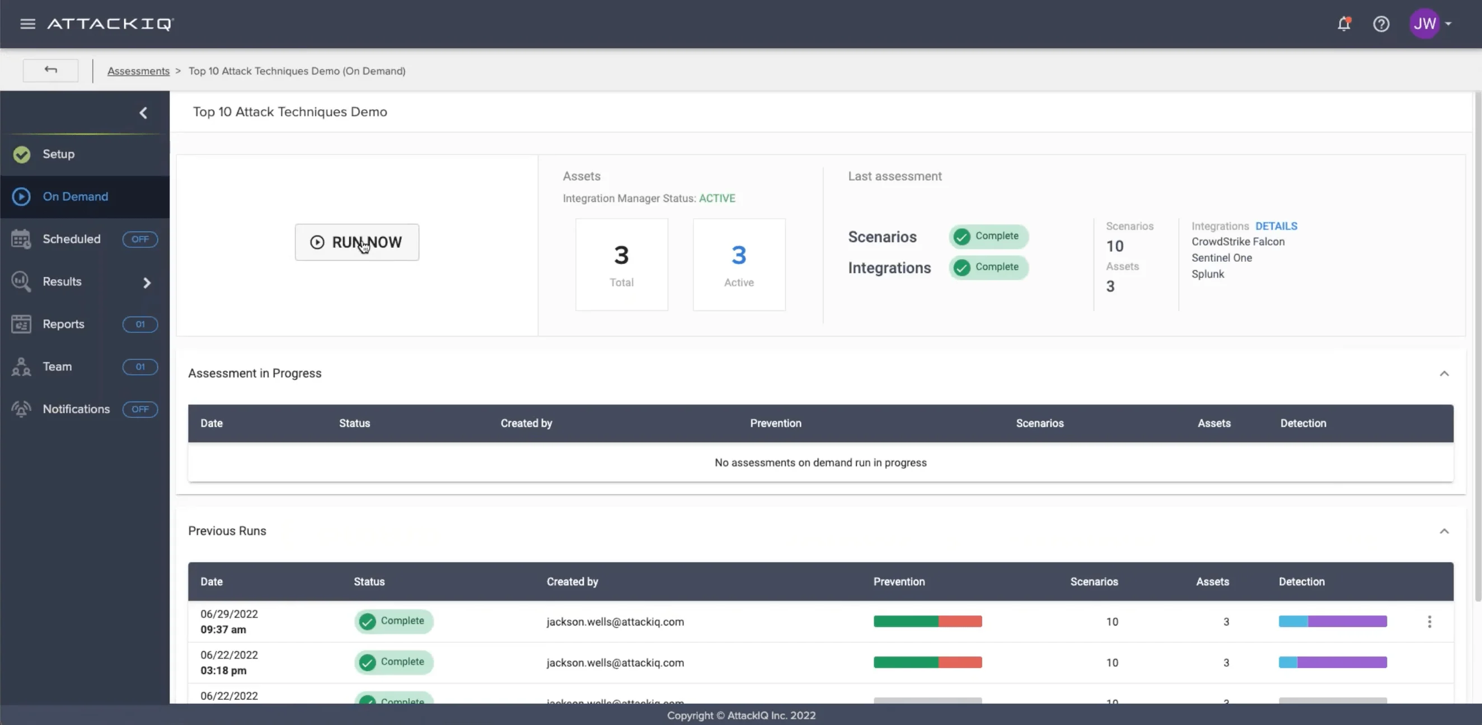Click prevention bar for 03:18 pm run
The image size is (1482, 725).
click(x=927, y=662)
